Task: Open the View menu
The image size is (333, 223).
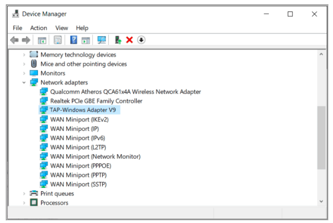Action: pyautogui.click(x=62, y=28)
